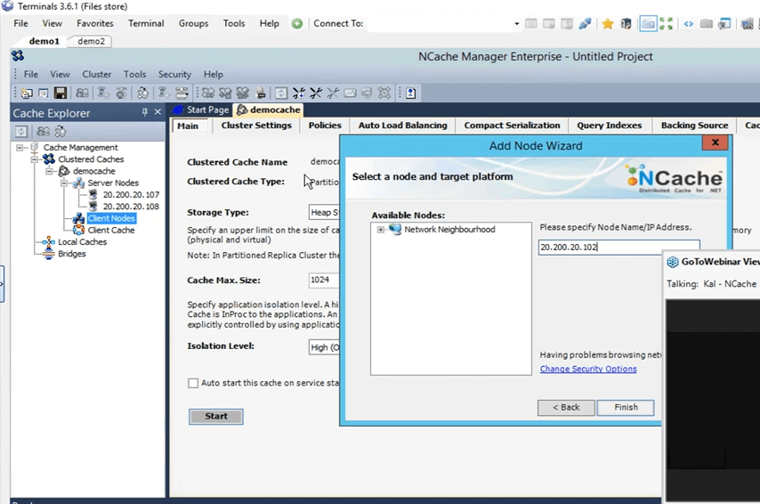Image resolution: width=760 pixels, height=504 pixels.
Task: Select Client Nodes in the tree
Action: coord(111,218)
